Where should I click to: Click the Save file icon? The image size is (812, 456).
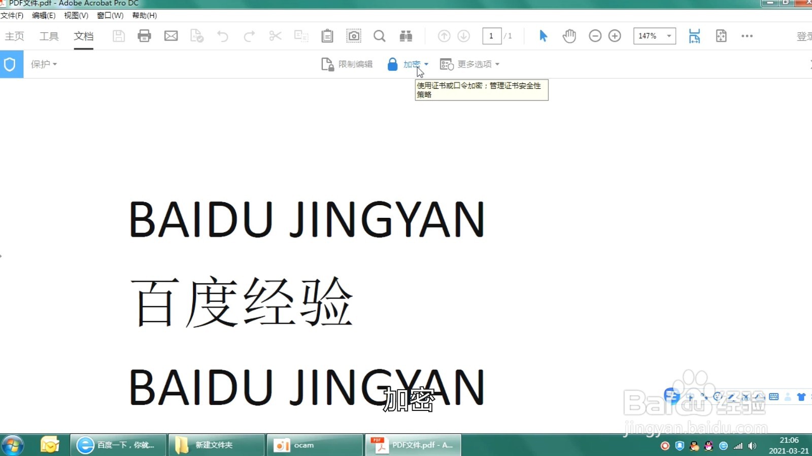[119, 36]
